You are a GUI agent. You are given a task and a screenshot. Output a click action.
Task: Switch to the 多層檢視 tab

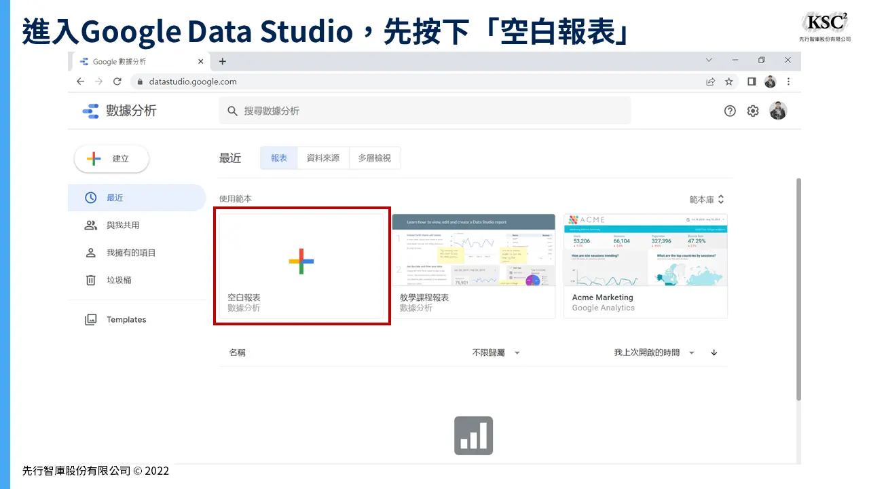(375, 158)
